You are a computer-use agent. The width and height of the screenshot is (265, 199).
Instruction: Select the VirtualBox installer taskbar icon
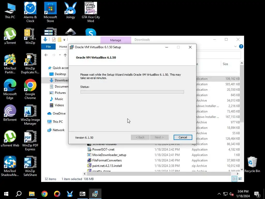point(95,194)
